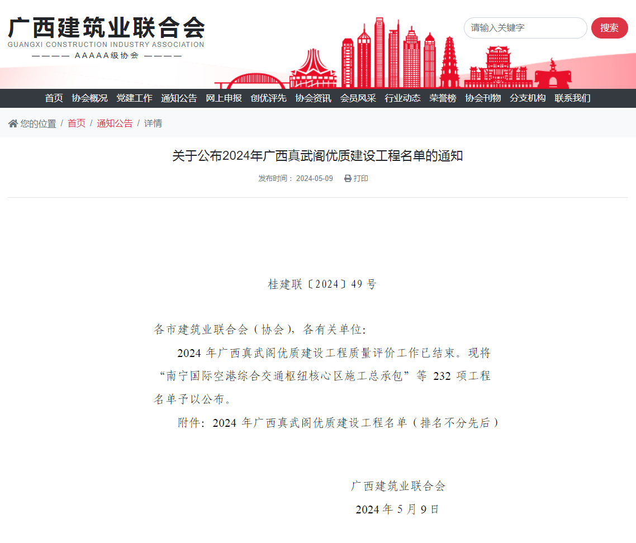Open the 协会刊物 menu item

(x=483, y=98)
